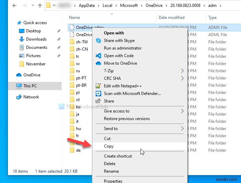Click the pin icon next to Pictures
Screen dimensions: 241x183
59,56
